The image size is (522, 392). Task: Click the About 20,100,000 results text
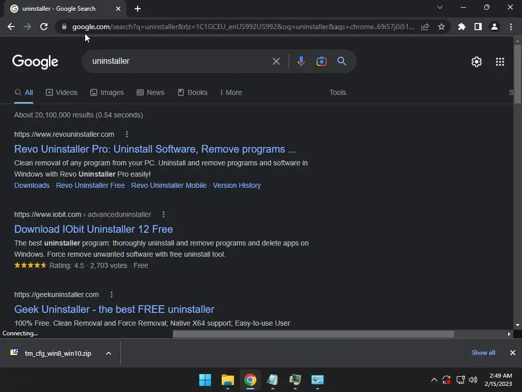[x=79, y=115]
